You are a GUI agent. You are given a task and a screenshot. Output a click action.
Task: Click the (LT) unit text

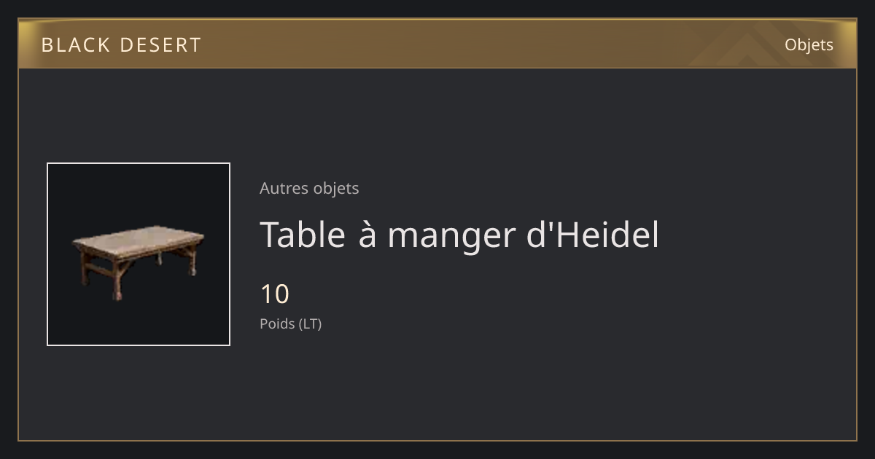pyautogui.click(x=311, y=323)
